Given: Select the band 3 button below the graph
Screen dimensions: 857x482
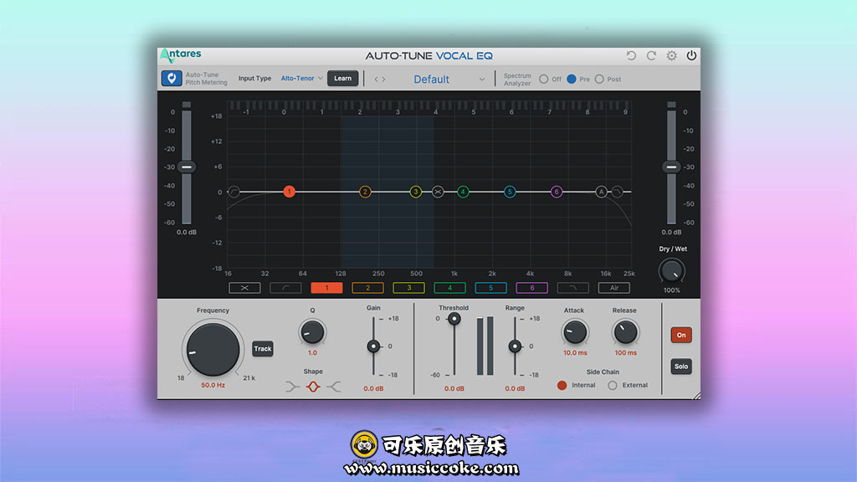Looking at the screenshot, I should 408,288.
